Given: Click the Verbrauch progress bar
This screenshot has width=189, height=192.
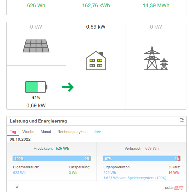Looking at the screenshot, I should coord(142,158).
